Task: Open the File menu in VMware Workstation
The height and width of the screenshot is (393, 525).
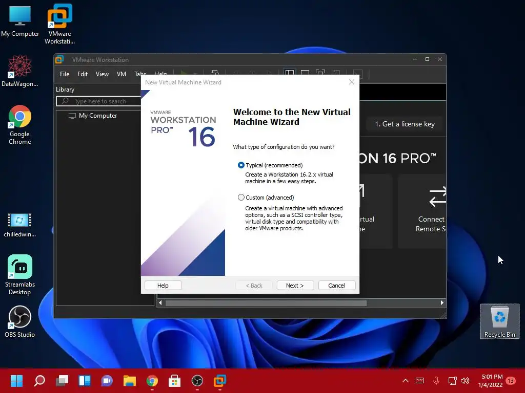Action: point(65,74)
